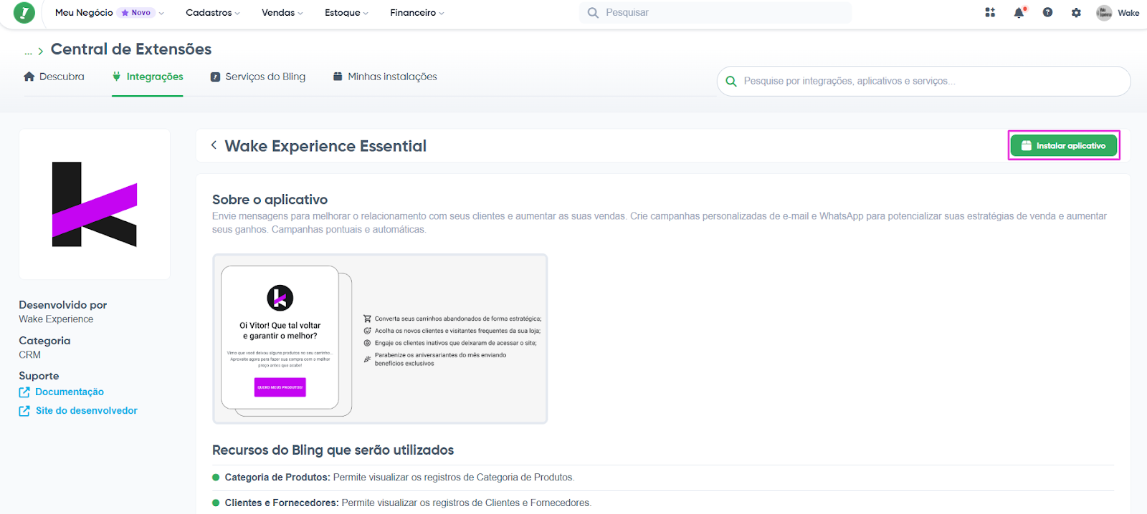
Task: Click the Wake Experience logo image
Action: (95, 205)
